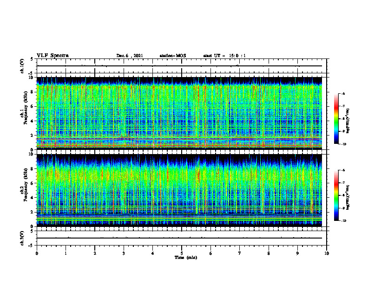The height and width of the screenshot is (284, 368).
Task: Click the "ch.1(V)" axis label
Action: pyautogui.click(x=22, y=66)
